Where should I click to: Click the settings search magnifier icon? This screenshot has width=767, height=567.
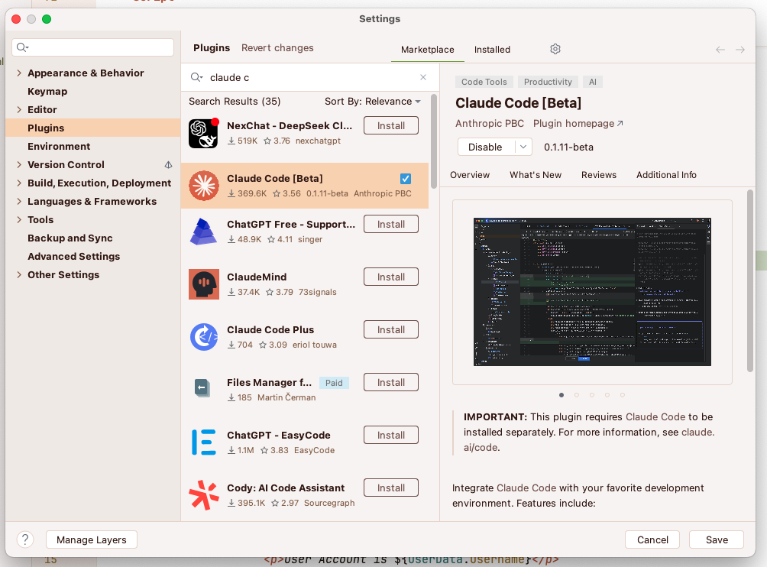click(22, 47)
